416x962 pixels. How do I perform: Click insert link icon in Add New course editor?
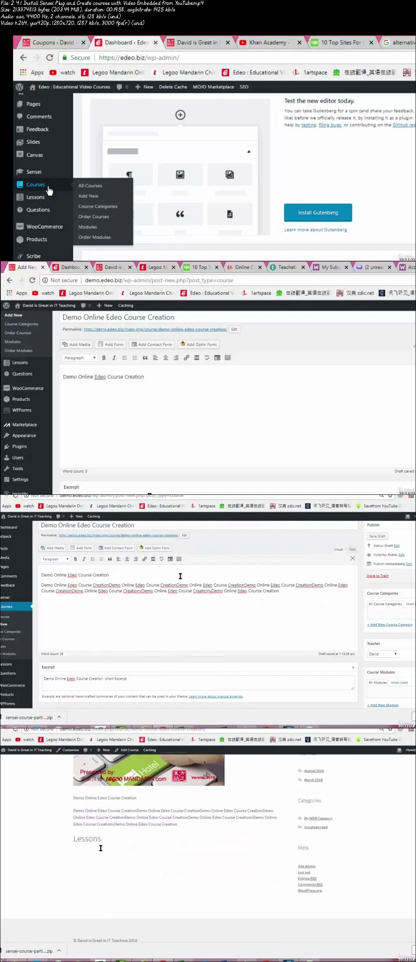point(186,358)
